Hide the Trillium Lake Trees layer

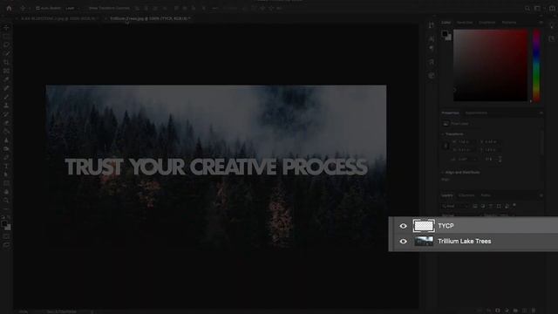coord(403,242)
